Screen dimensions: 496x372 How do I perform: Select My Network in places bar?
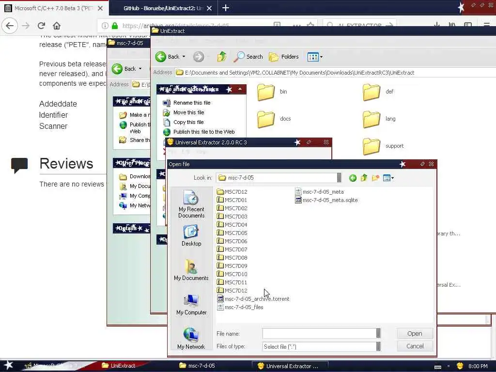pos(191,339)
